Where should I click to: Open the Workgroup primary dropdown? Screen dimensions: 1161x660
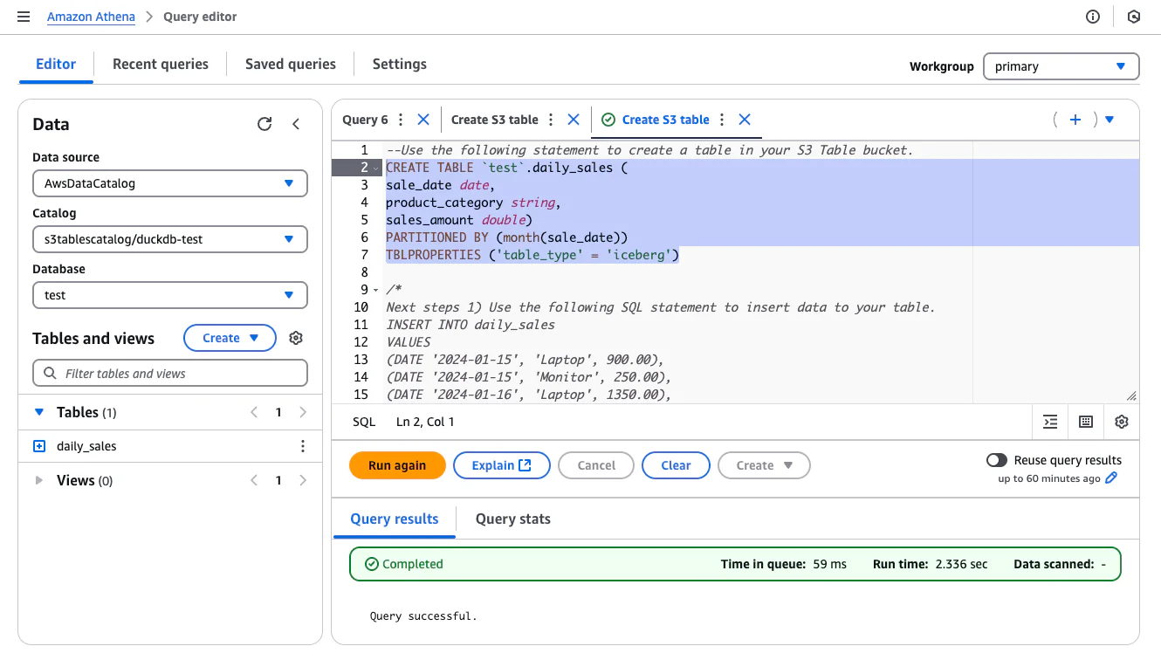[1061, 66]
